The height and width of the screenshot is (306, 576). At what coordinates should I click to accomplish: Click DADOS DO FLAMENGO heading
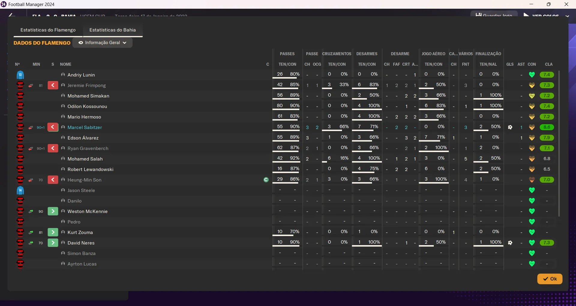pos(42,43)
